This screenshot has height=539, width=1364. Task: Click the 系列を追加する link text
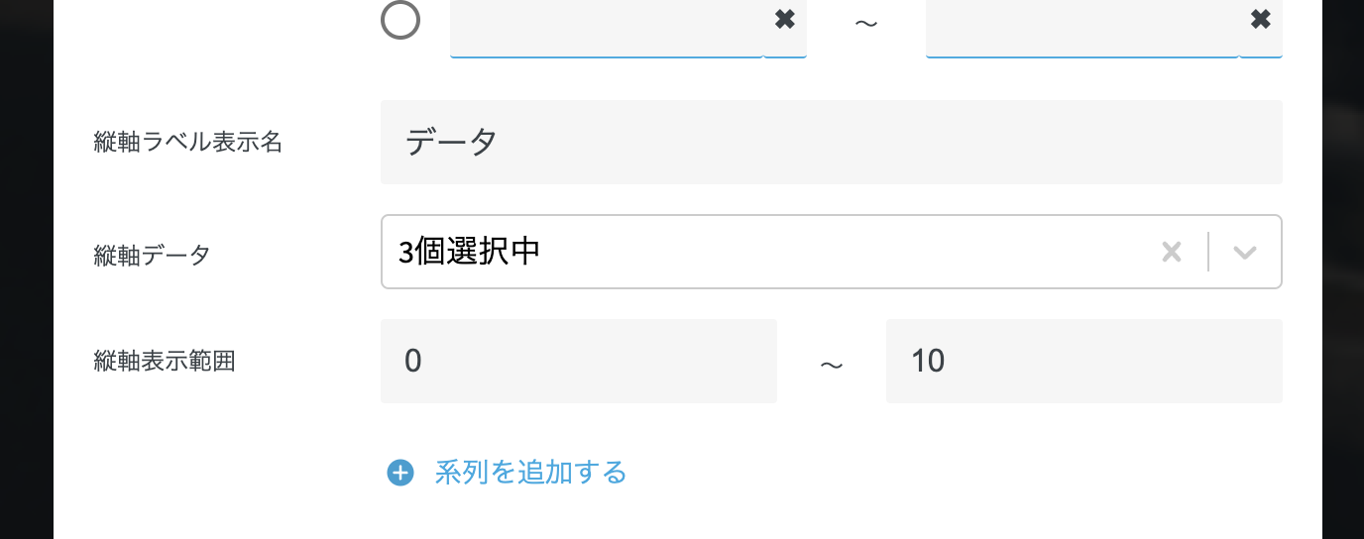pyautogui.click(x=530, y=473)
